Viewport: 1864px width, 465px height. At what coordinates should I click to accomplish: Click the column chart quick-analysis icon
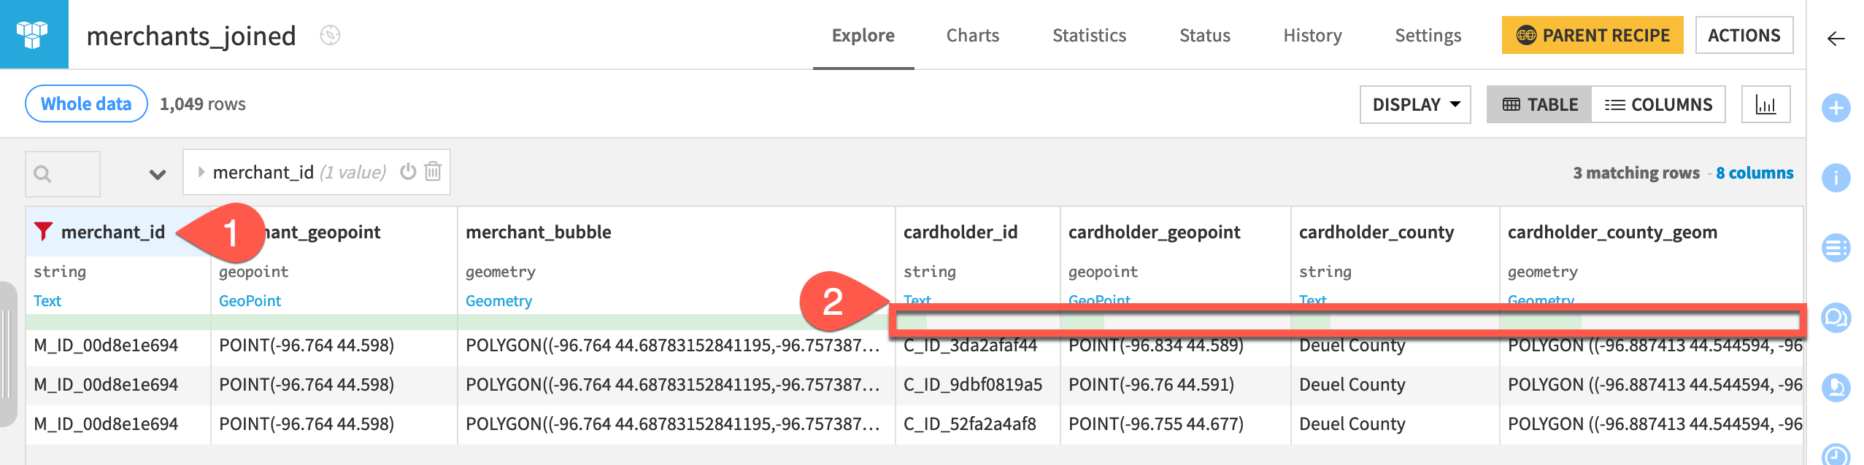(x=1765, y=104)
